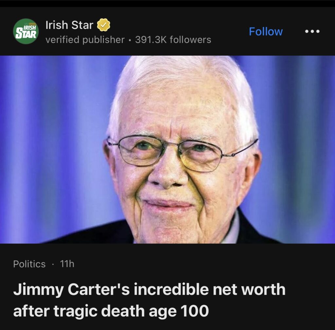335x330 pixels.
Task: Click the "verified publisher" label
Action: [x=85, y=40]
